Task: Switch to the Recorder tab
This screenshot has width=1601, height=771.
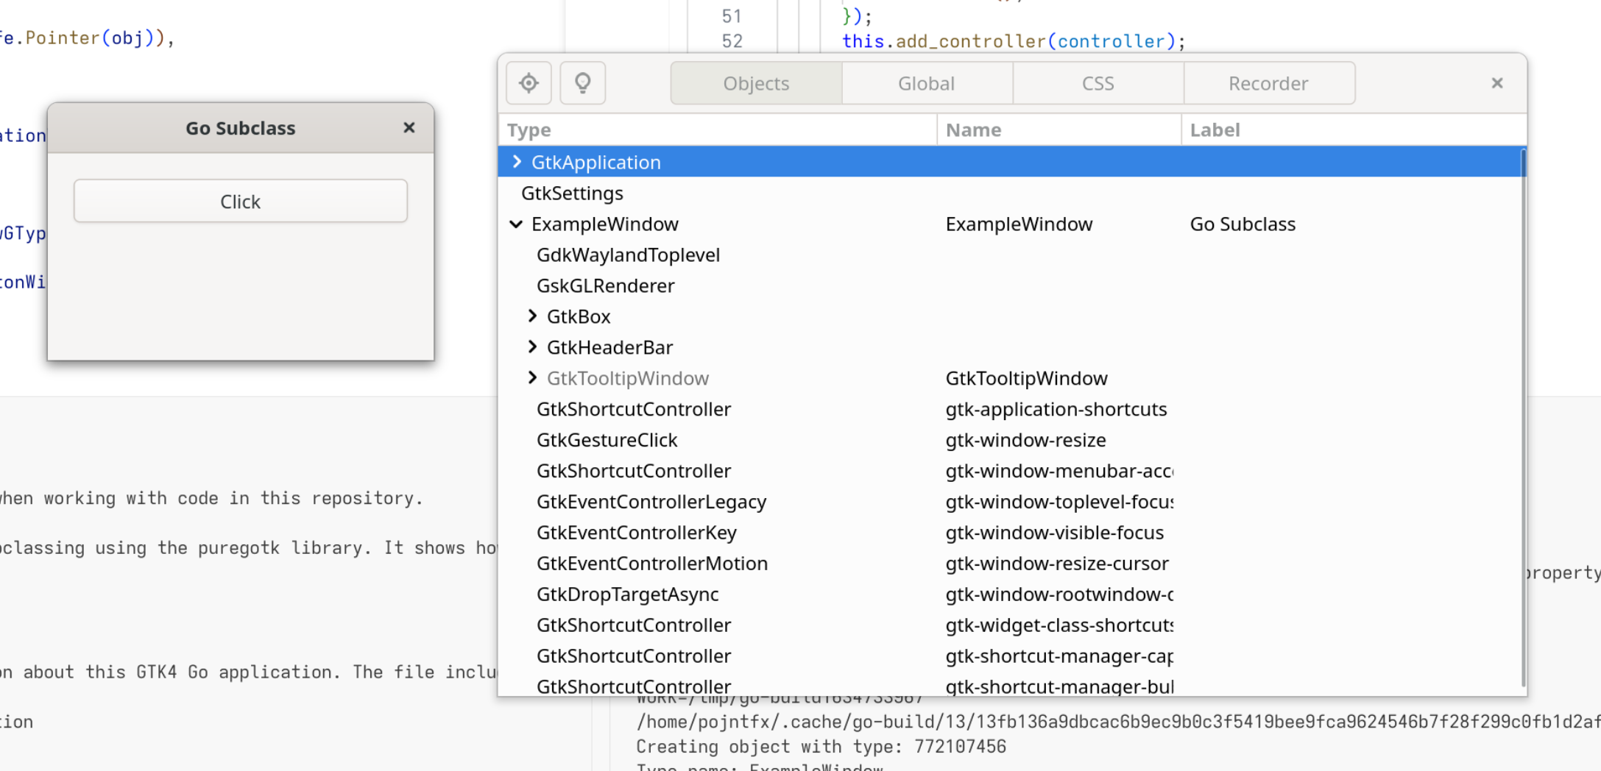Action: [1268, 83]
